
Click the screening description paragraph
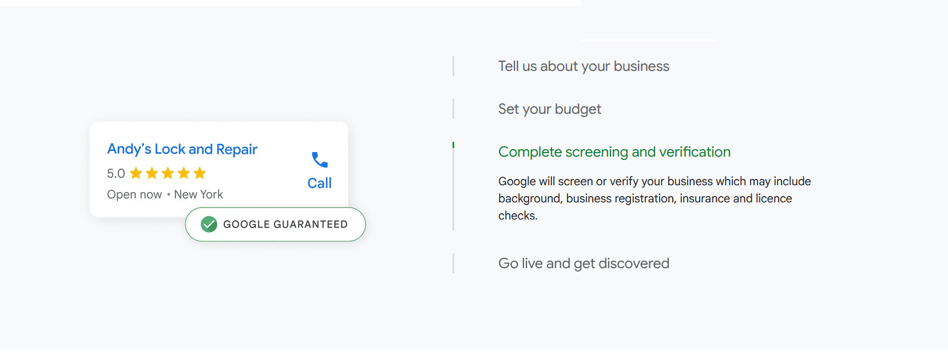click(x=654, y=198)
